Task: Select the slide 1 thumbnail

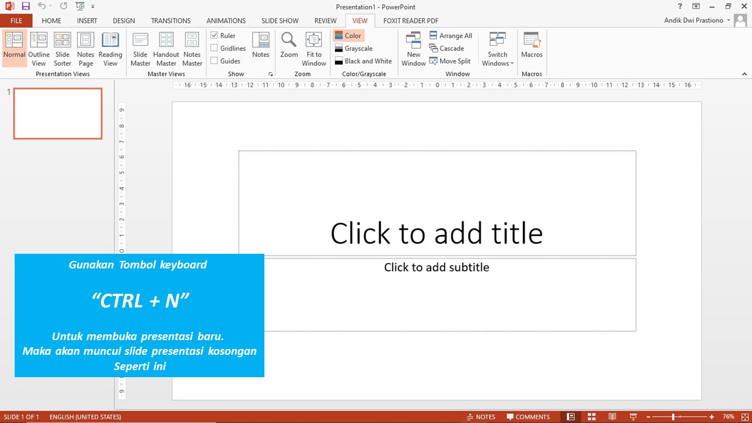Action: pos(57,113)
